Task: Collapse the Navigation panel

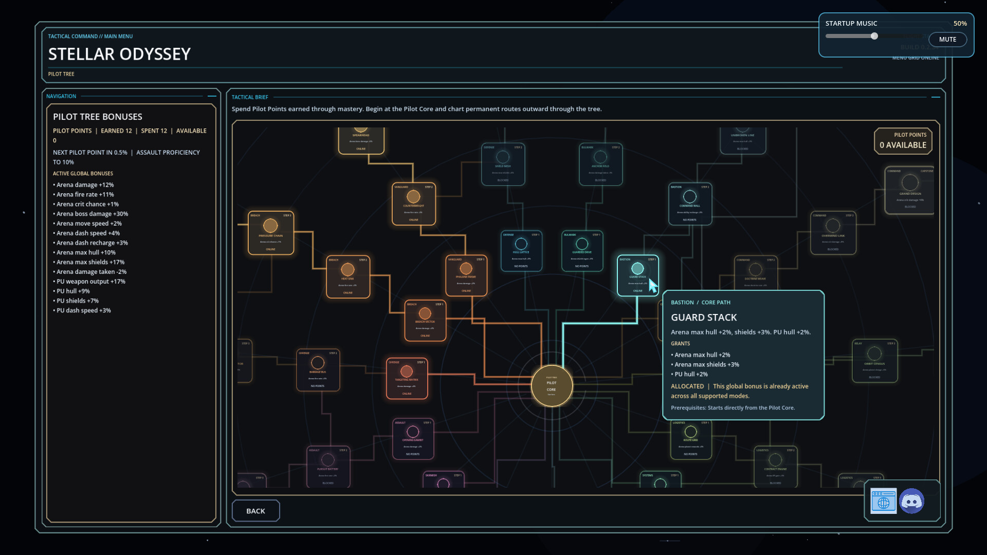Action: 212,96
